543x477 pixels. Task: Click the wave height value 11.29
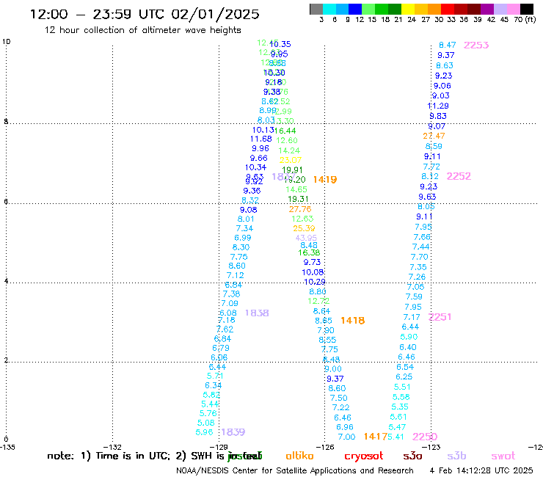point(438,106)
